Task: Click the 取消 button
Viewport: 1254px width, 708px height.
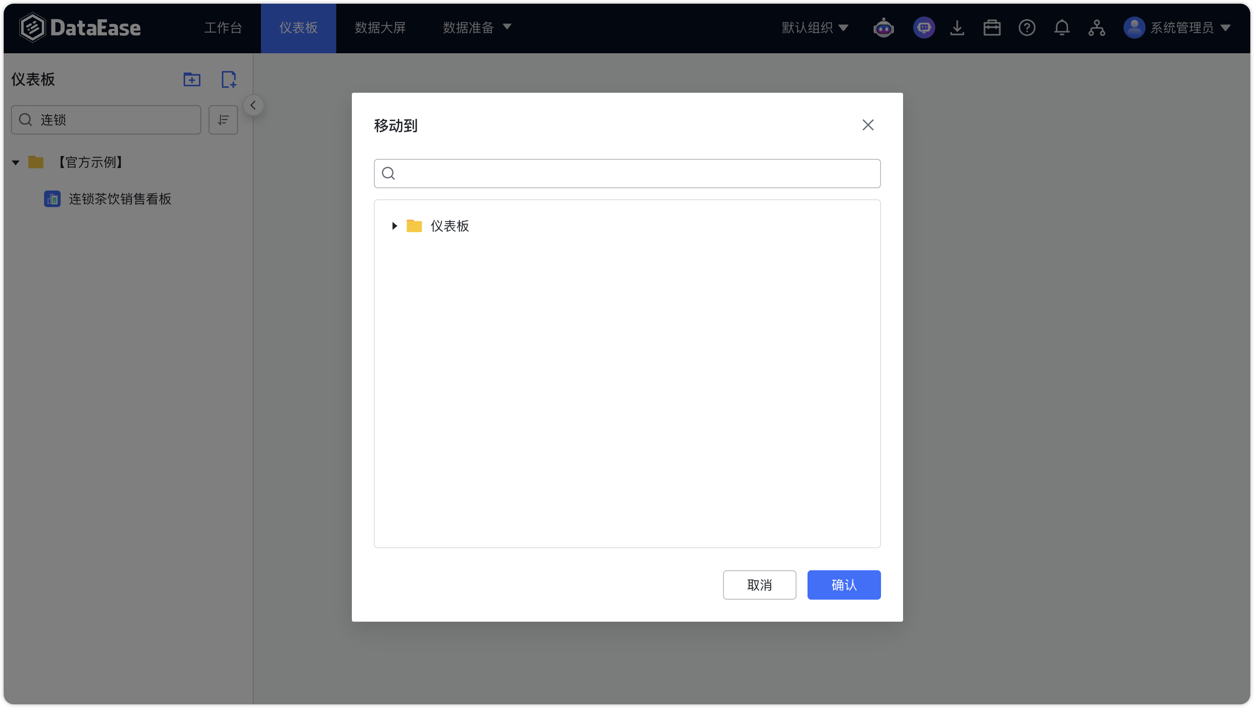Action: (x=759, y=585)
